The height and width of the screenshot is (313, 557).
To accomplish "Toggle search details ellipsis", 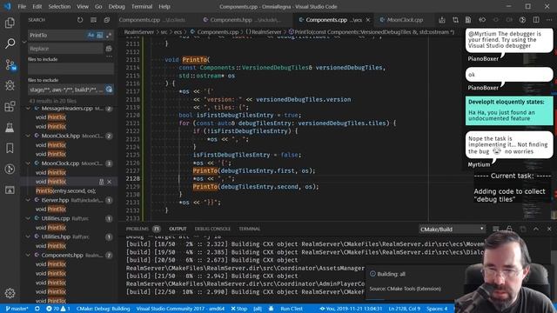I will pos(109,57).
